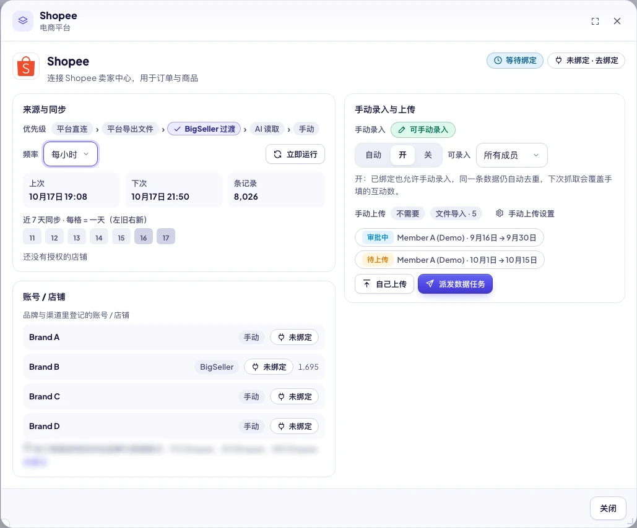
Task: Click the Brand B row name
Action: pyautogui.click(x=45, y=367)
